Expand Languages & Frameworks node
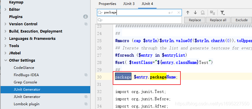The image size is (252, 109). click(6, 39)
